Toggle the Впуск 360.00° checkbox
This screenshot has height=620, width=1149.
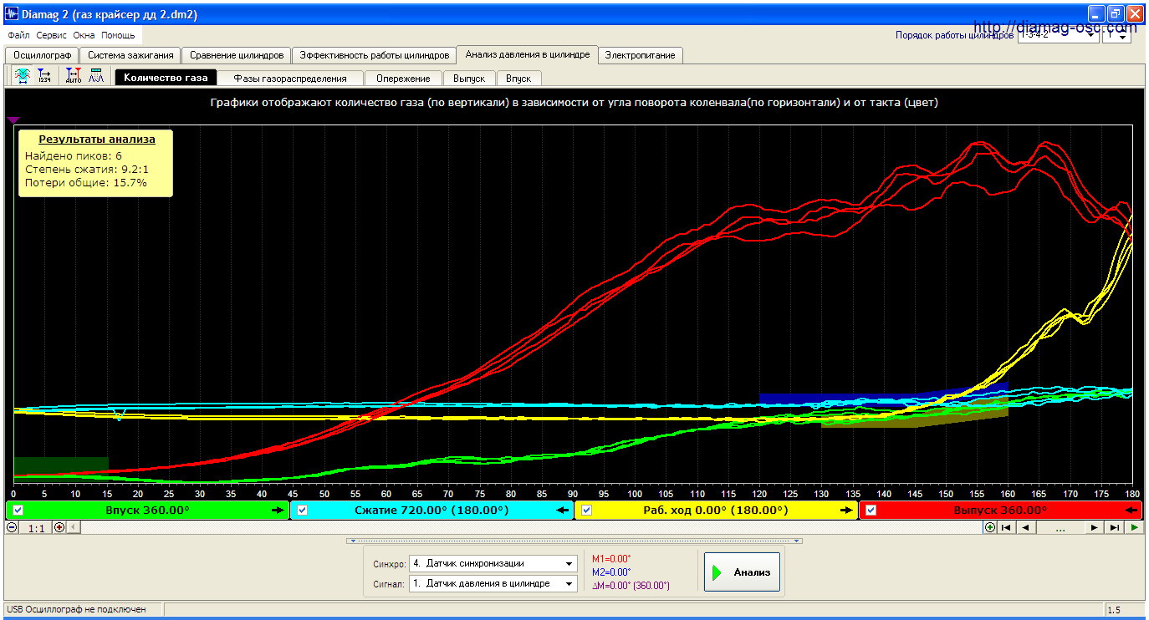[x=18, y=510]
